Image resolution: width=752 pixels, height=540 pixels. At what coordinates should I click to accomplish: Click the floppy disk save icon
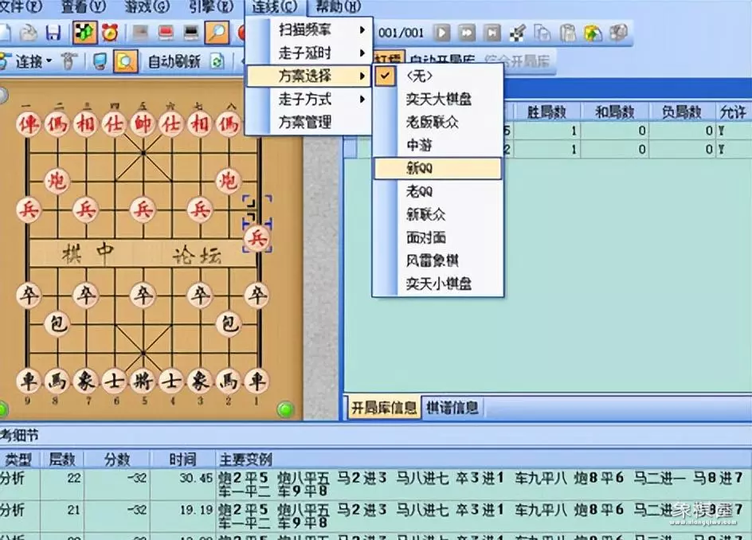pos(53,33)
